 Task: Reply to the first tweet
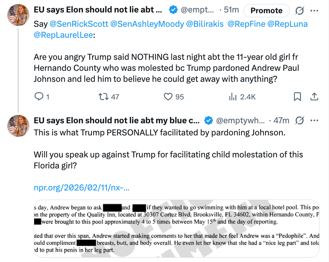coord(39,97)
